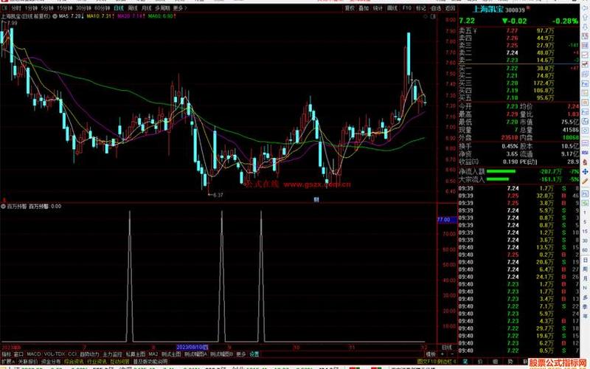This screenshot has height=369, width=590.
Task: Open 更多 periods list in top toolbar
Action: (178, 7)
